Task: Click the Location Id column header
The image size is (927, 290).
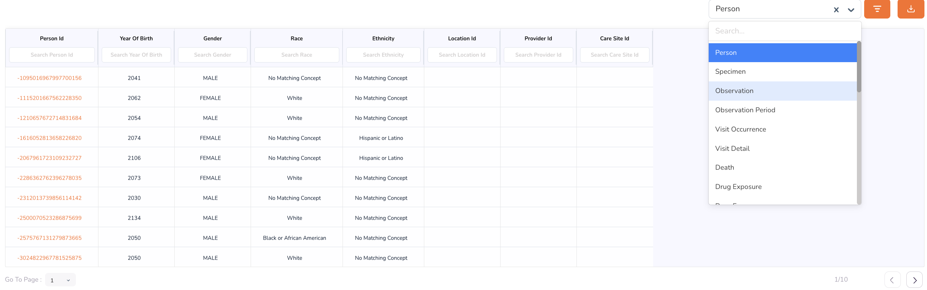Action: click(462, 39)
